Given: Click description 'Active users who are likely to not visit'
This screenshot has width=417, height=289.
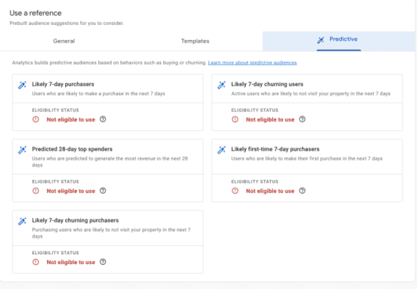Looking at the screenshot, I should point(310,94).
